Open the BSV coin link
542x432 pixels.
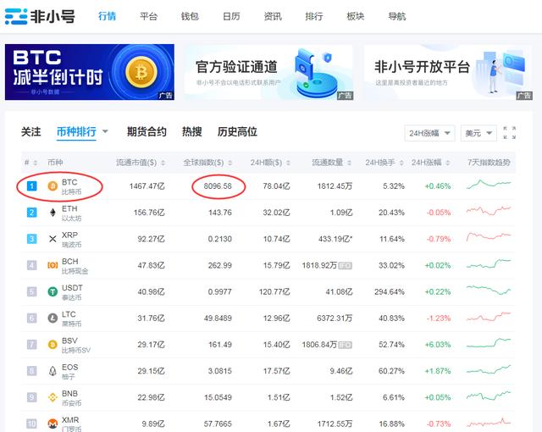click(x=75, y=346)
